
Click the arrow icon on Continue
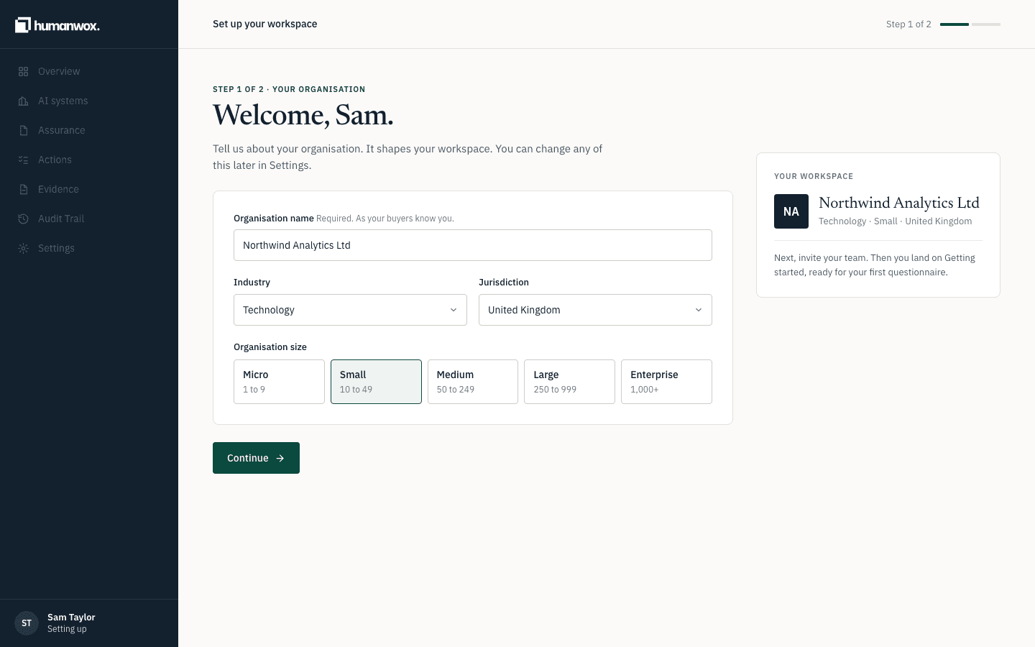pos(280,458)
